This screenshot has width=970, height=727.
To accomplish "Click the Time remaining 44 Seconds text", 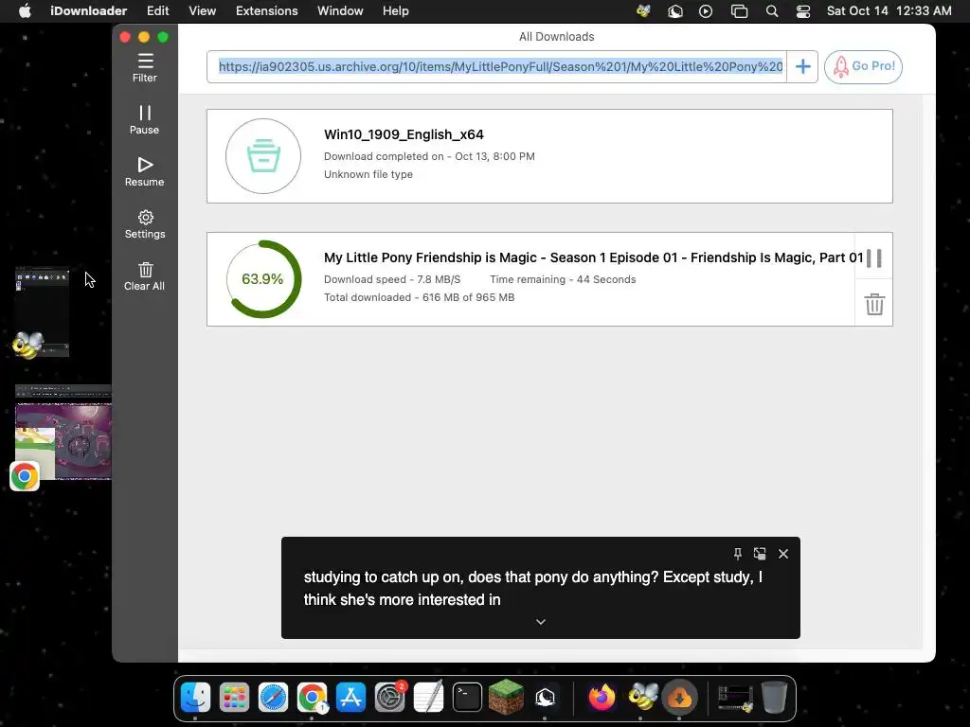I will pos(563,279).
